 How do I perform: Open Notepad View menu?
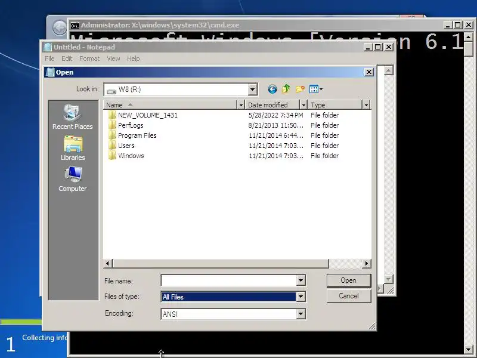click(113, 58)
